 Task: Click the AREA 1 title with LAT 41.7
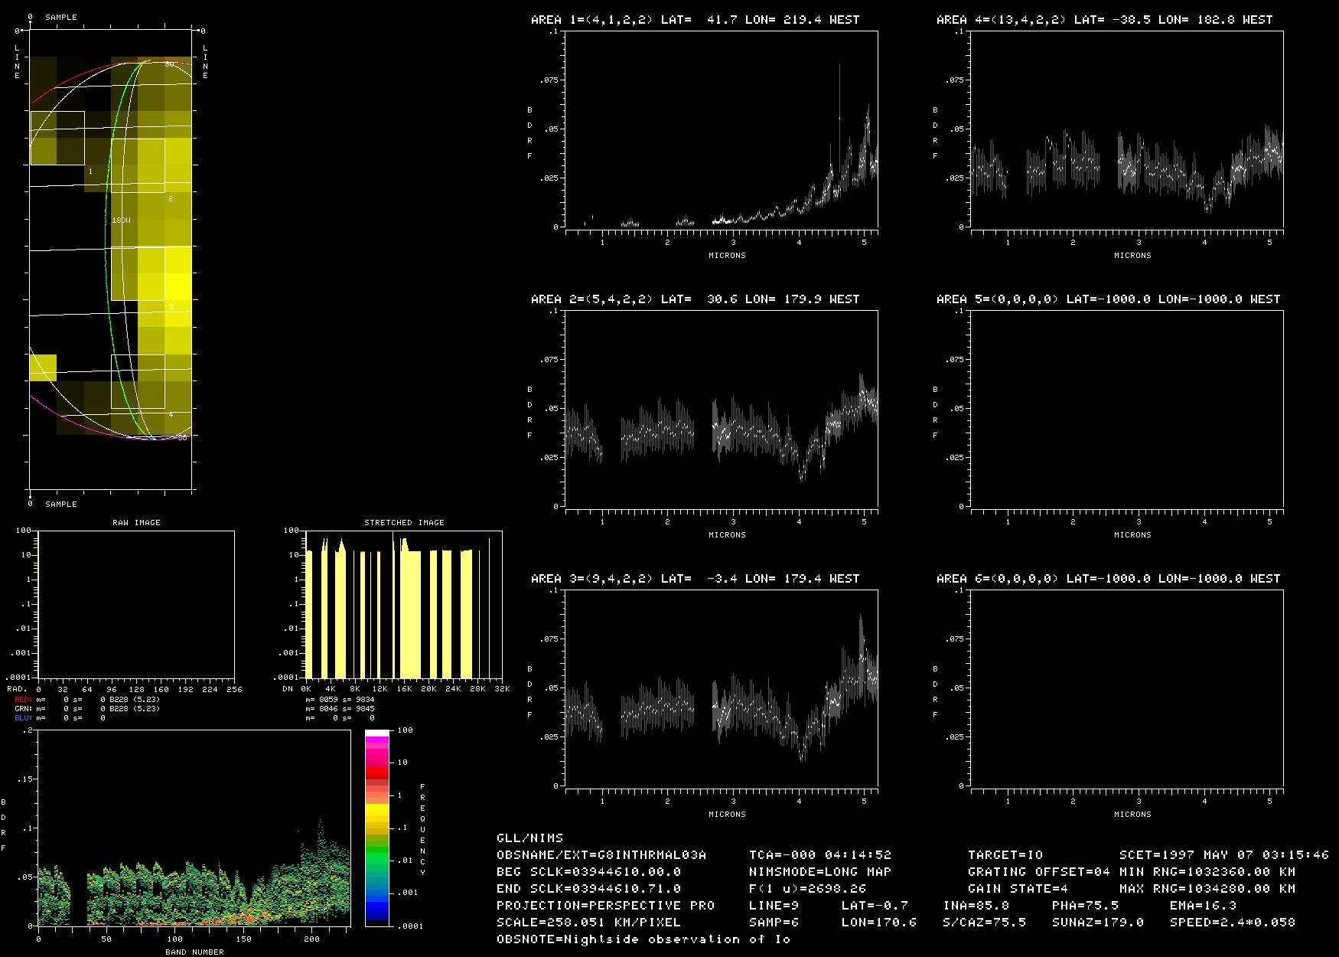click(695, 20)
